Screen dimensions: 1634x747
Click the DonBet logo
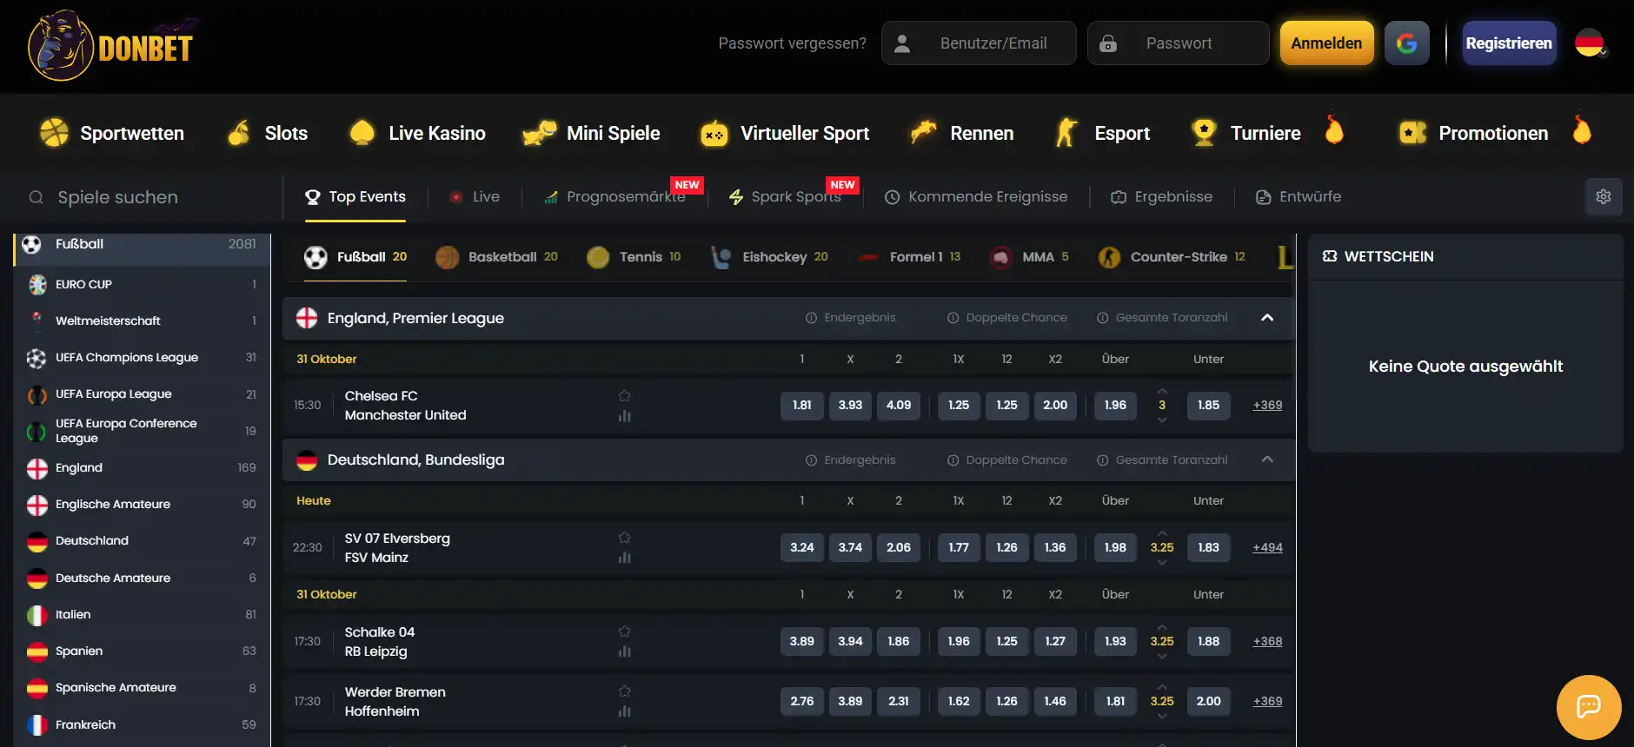[111, 45]
